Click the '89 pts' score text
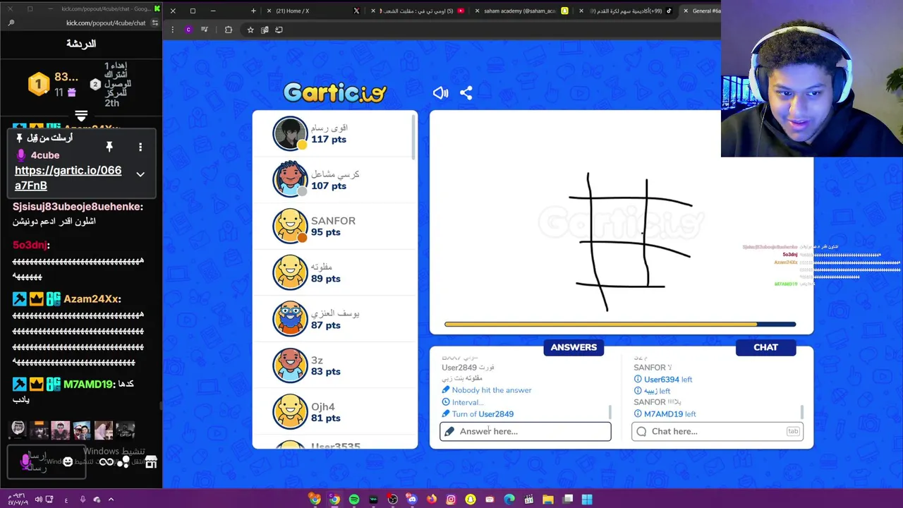The height and width of the screenshot is (508, 903). pos(326,279)
